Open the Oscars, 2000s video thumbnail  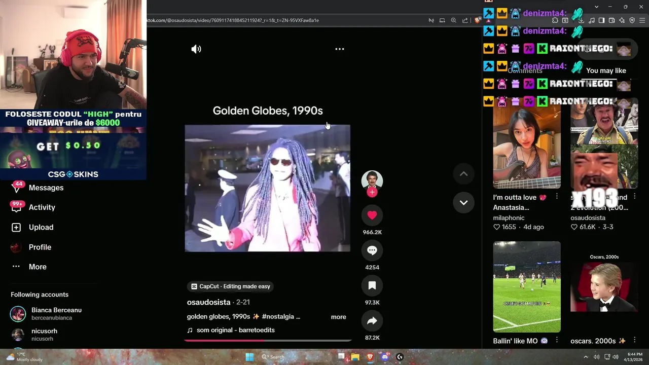(604, 287)
